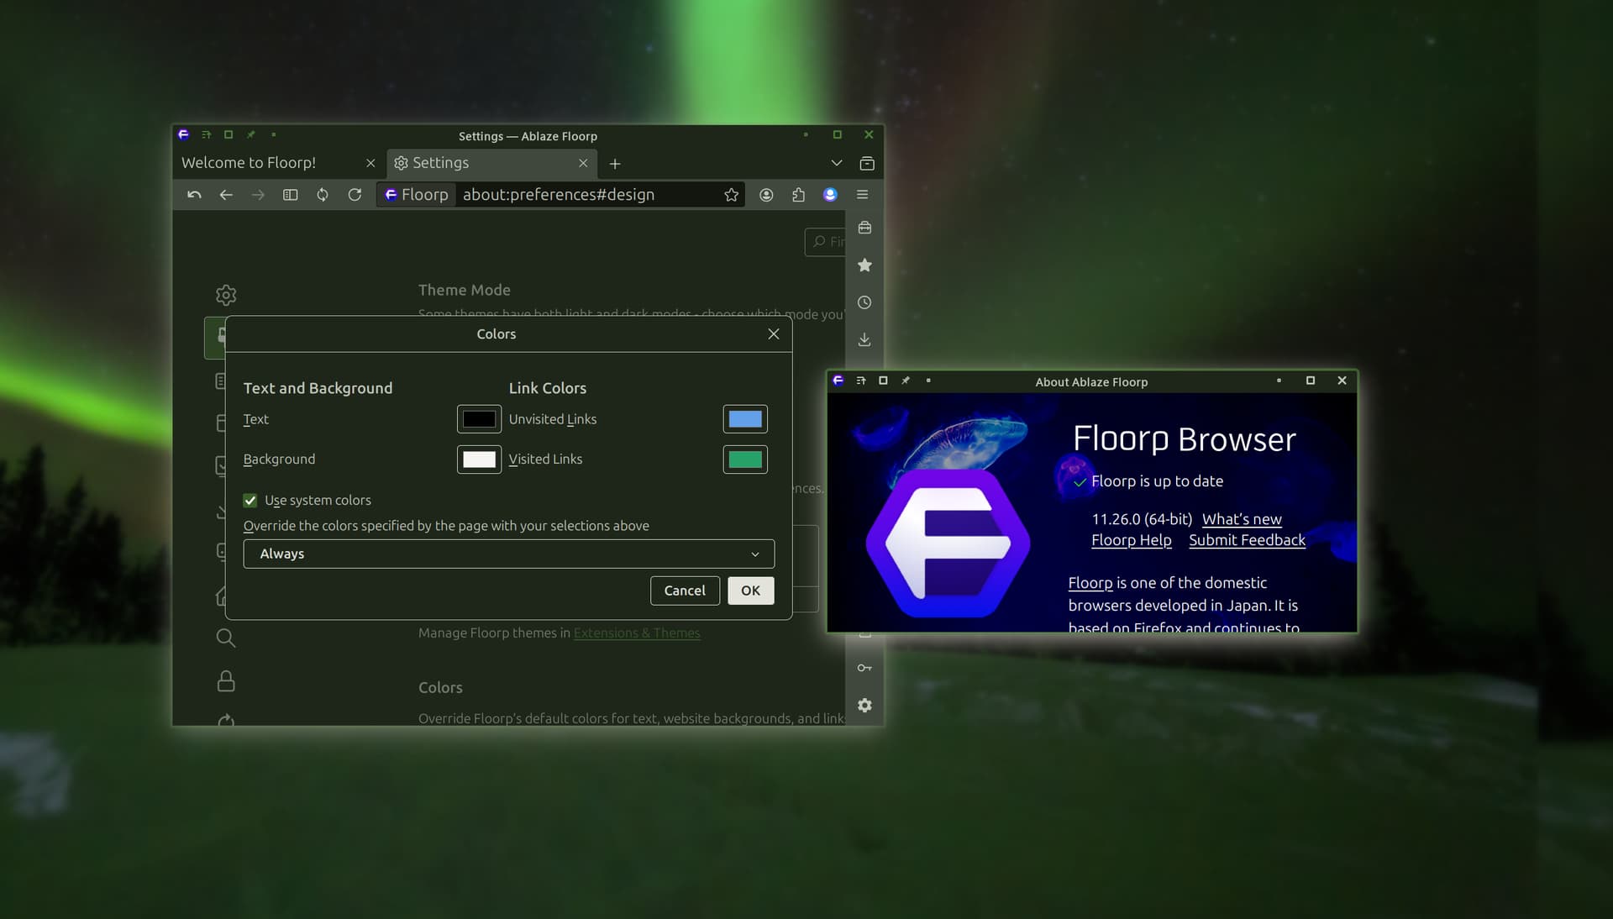Open the Extensions & Themes link
This screenshot has width=1613, height=919.
[637, 633]
